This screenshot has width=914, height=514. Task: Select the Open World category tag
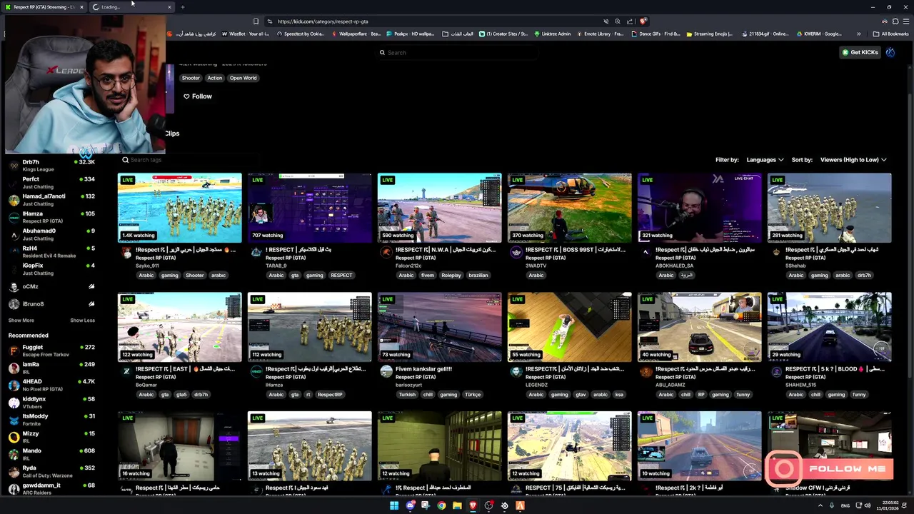243,78
